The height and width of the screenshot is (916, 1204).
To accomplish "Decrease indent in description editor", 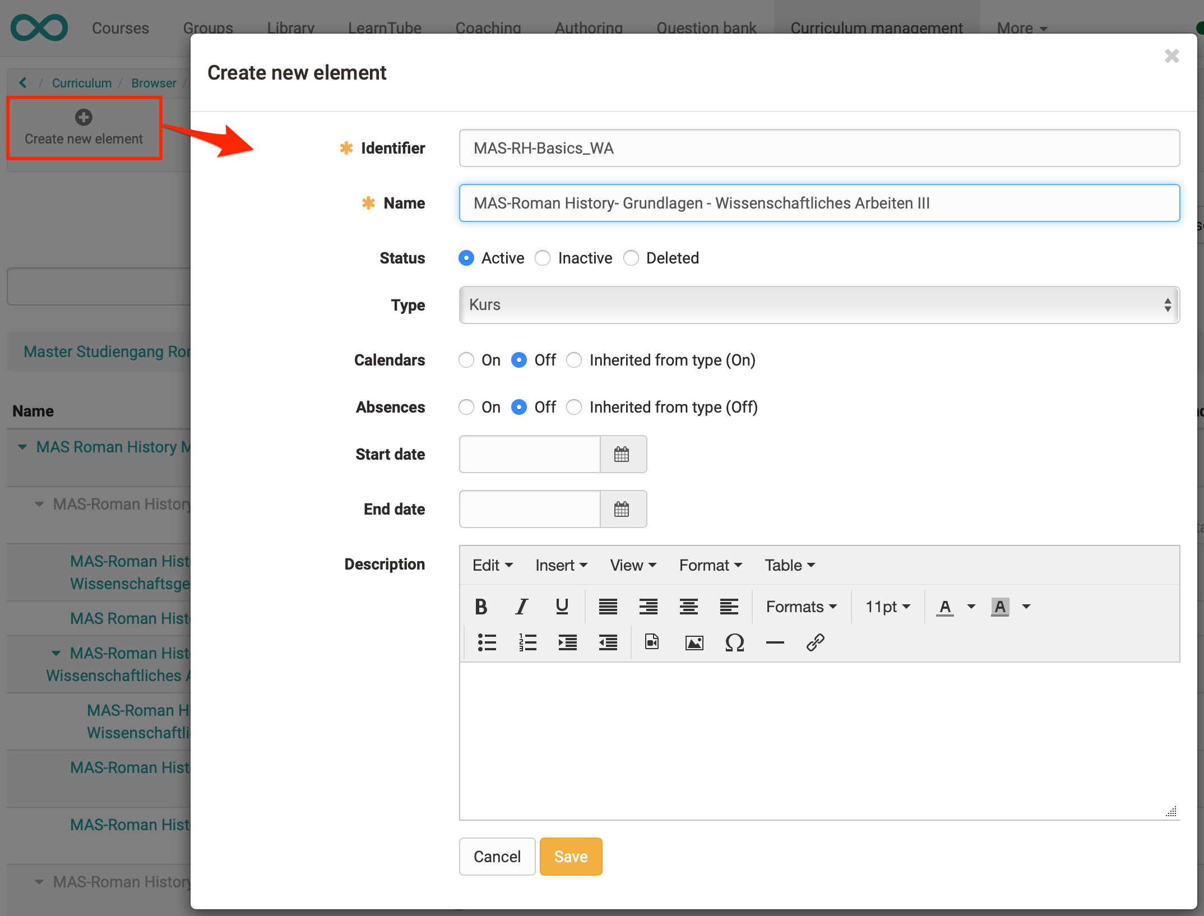I will pyautogui.click(x=608, y=642).
